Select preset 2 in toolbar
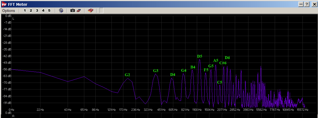 coord(31,11)
